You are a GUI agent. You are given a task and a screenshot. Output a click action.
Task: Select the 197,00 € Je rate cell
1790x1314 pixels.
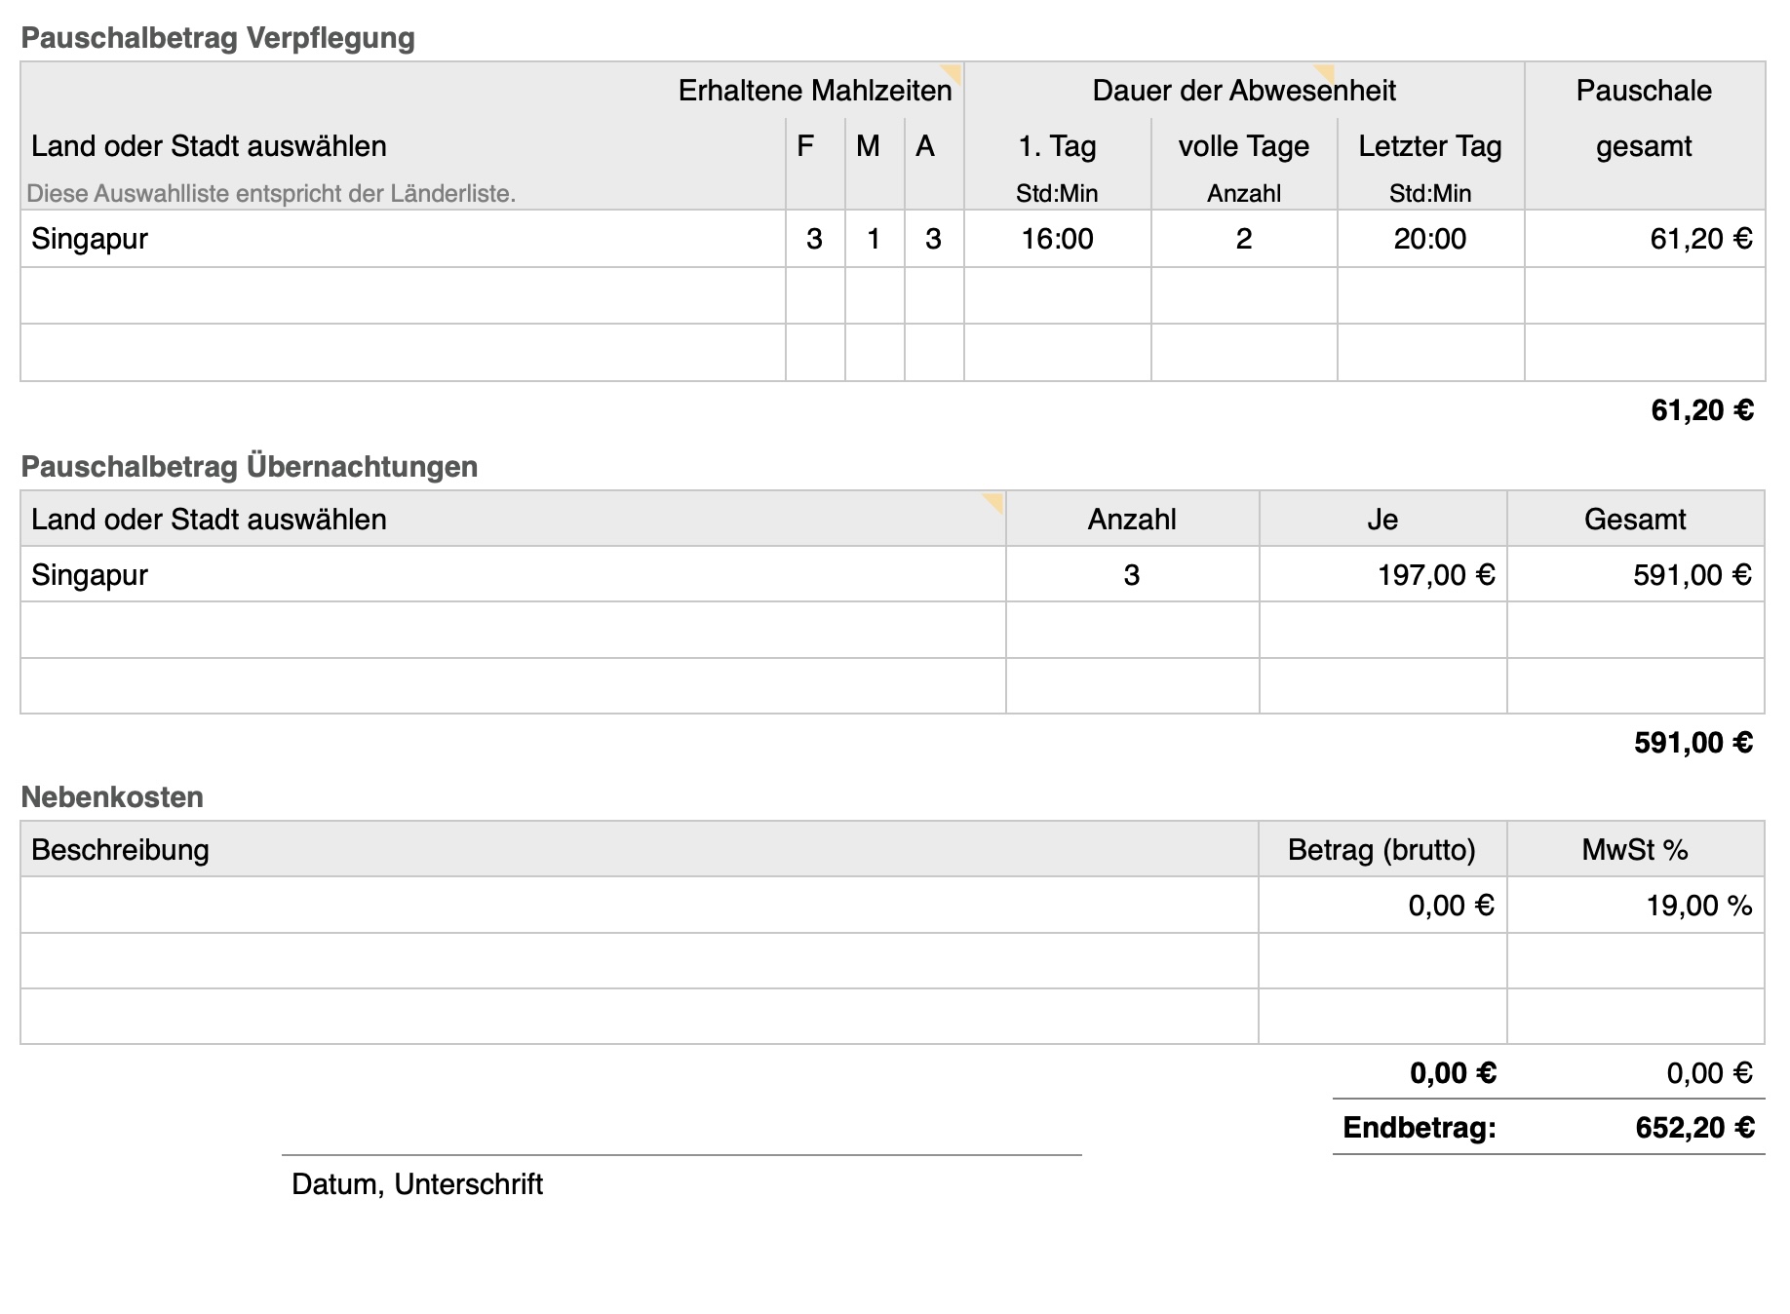pos(1382,575)
